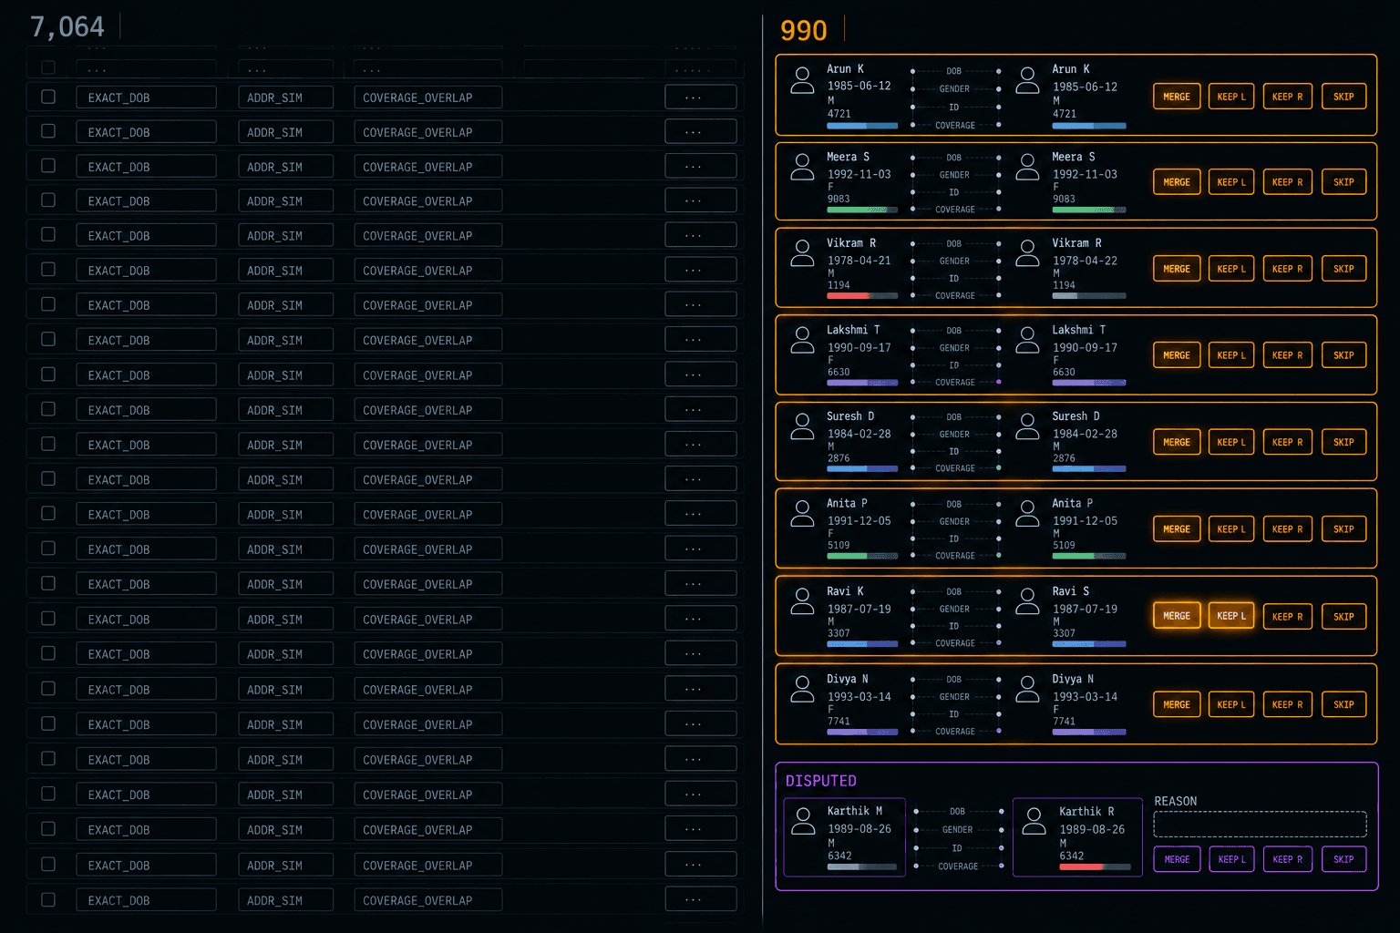Image resolution: width=1400 pixels, height=933 pixels.
Task: Click Vikram R avatar with DOB 1978-04-21
Action: tap(802, 253)
